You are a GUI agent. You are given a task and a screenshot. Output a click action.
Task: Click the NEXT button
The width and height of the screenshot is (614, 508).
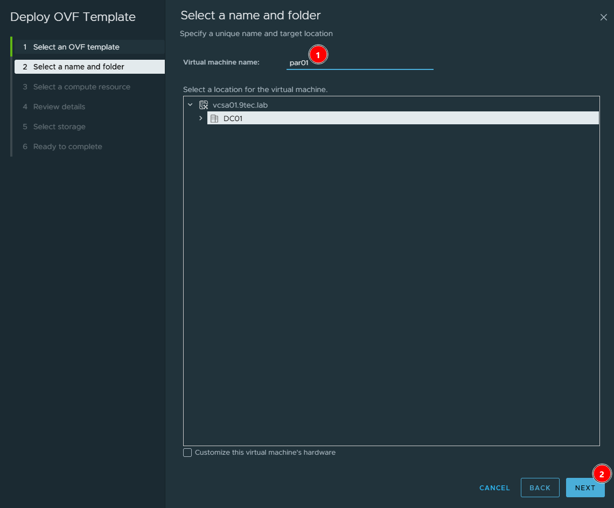(585, 488)
